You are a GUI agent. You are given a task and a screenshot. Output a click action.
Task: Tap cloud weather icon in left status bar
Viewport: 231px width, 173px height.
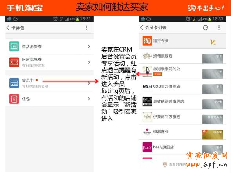15,19
